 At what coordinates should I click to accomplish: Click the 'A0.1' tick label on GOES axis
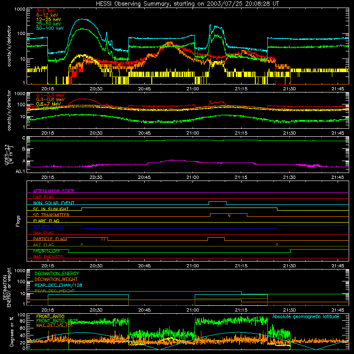tap(20, 172)
